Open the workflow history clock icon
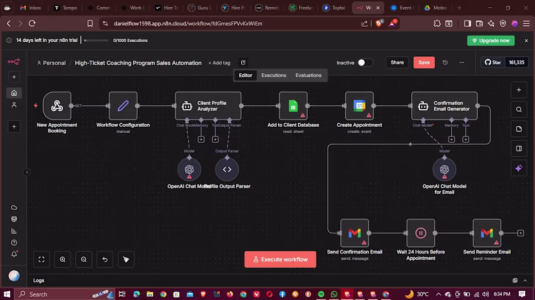The height and width of the screenshot is (300, 535). click(x=445, y=63)
